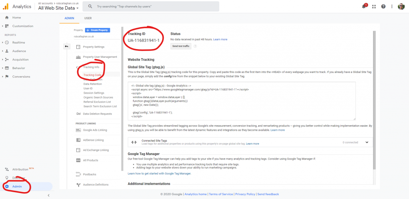Screen dimensions: 409x199
Task: Expand the Conversions reports arrow
Action: (x=3, y=77)
